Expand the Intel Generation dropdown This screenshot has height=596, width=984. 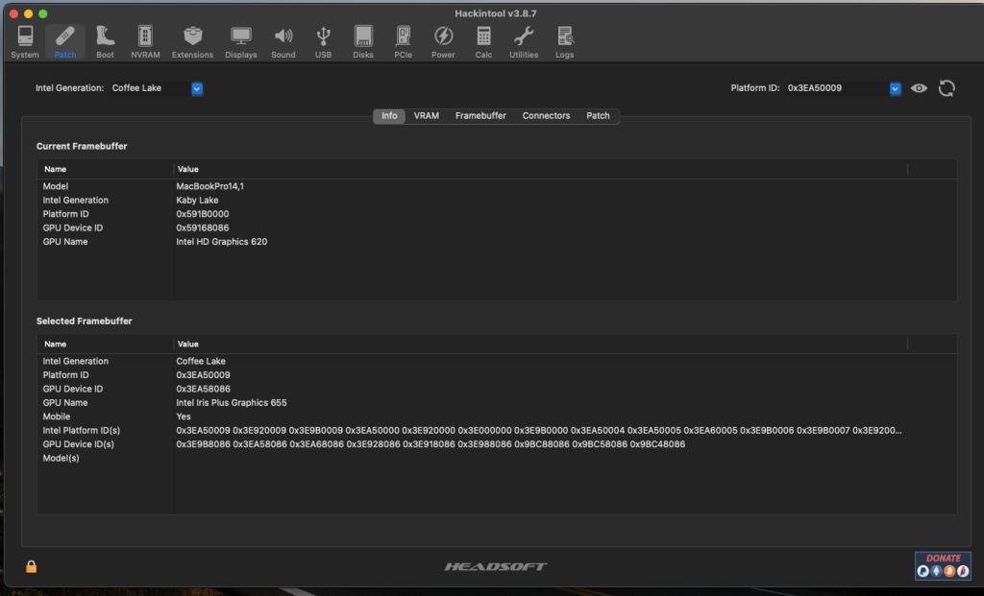[197, 88]
